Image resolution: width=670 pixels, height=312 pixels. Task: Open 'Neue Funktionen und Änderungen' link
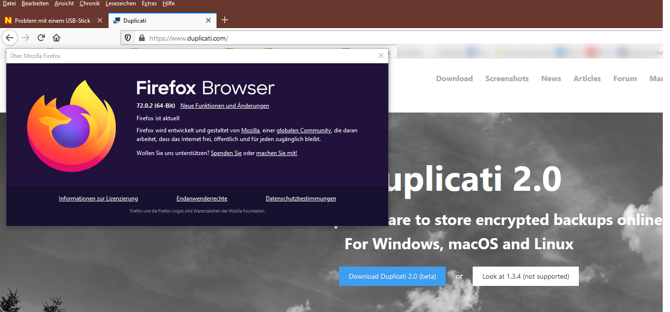225,106
